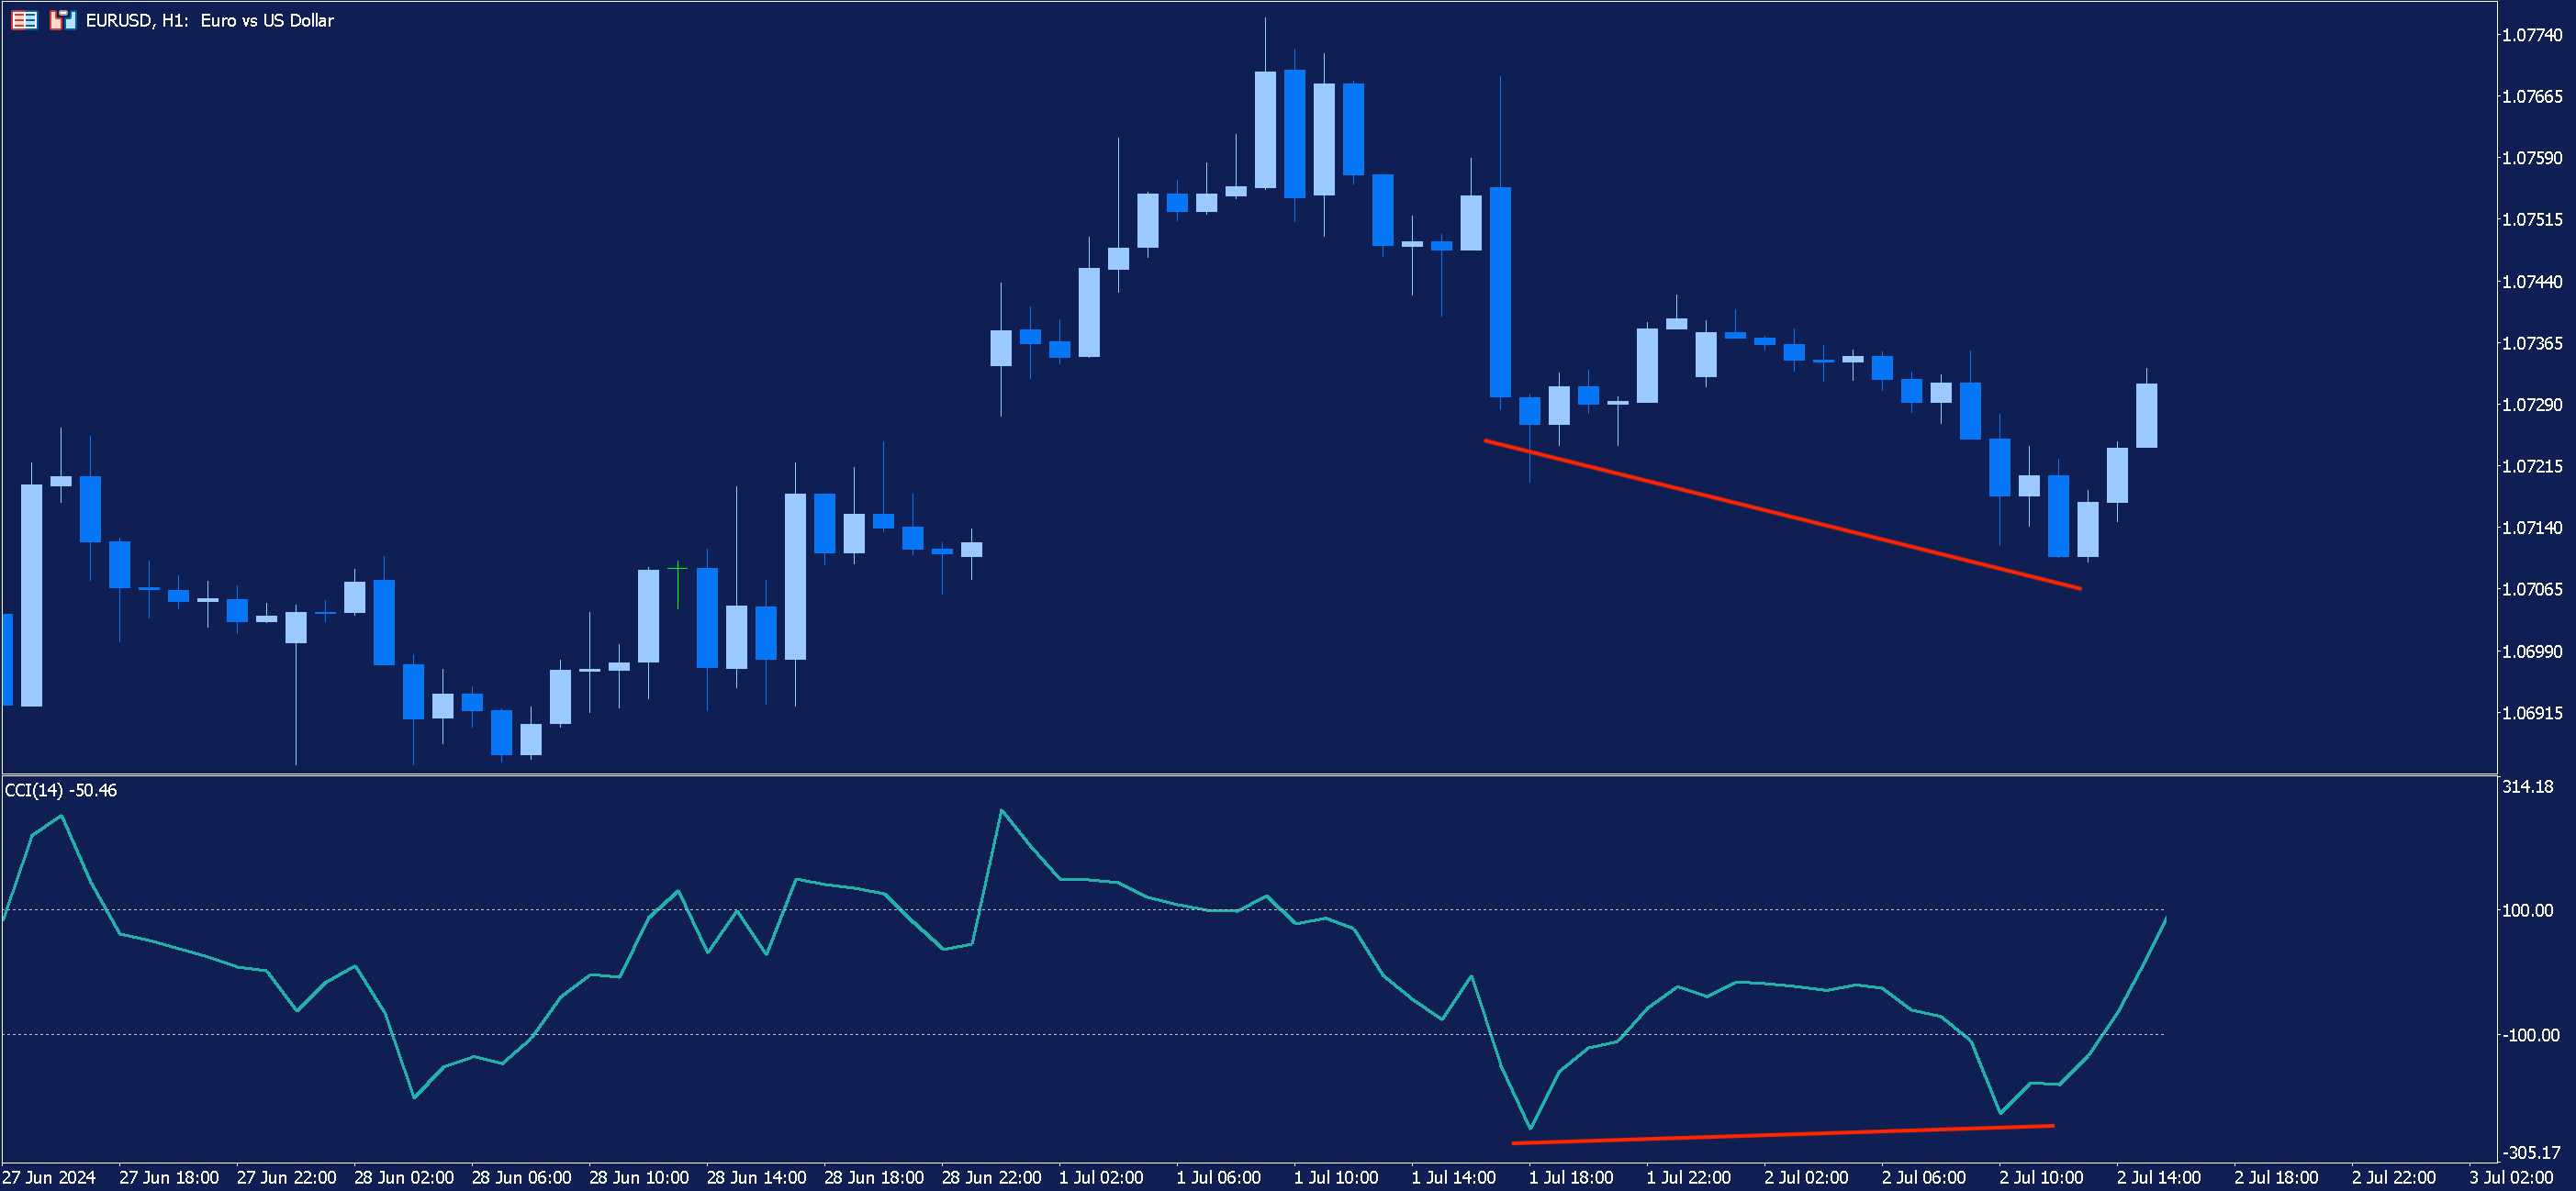The image size is (2576, 1191).
Task: Click the 28 Jun 06:00 time label
Action: tap(522, 1177)
